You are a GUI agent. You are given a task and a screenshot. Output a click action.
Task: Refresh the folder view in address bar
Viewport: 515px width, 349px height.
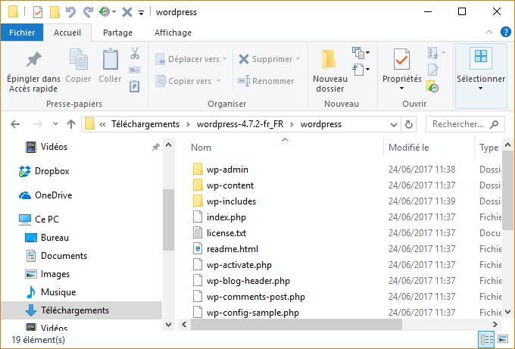(410, 124)
